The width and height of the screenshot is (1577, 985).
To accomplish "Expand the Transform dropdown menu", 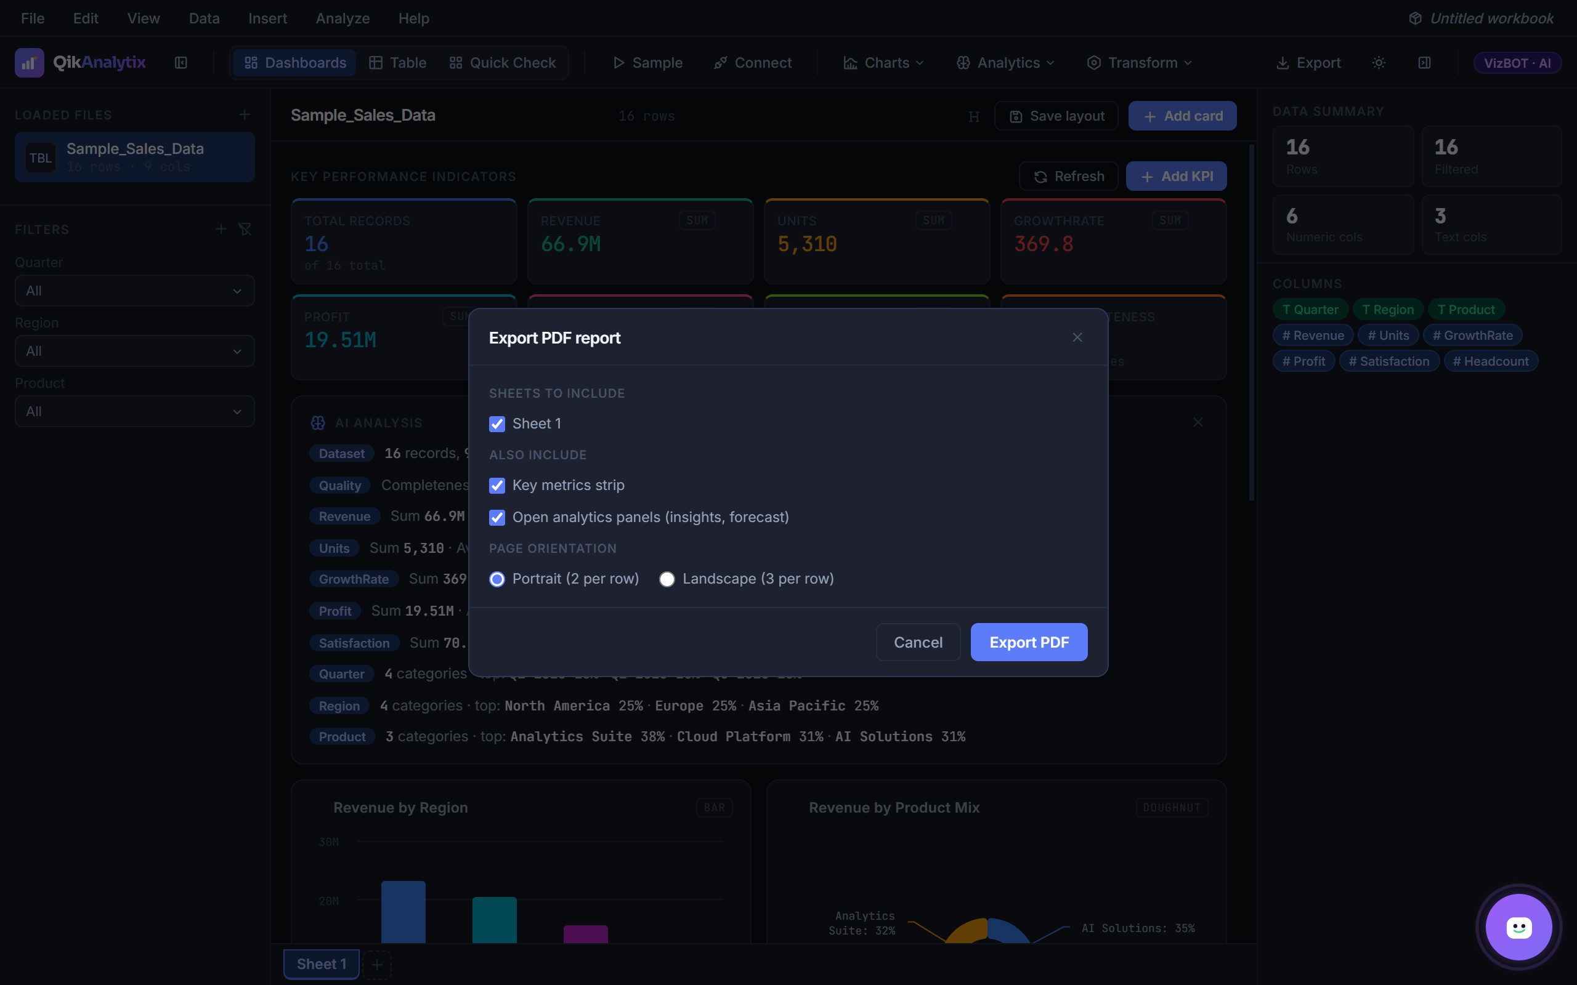I will point(1139,63).
